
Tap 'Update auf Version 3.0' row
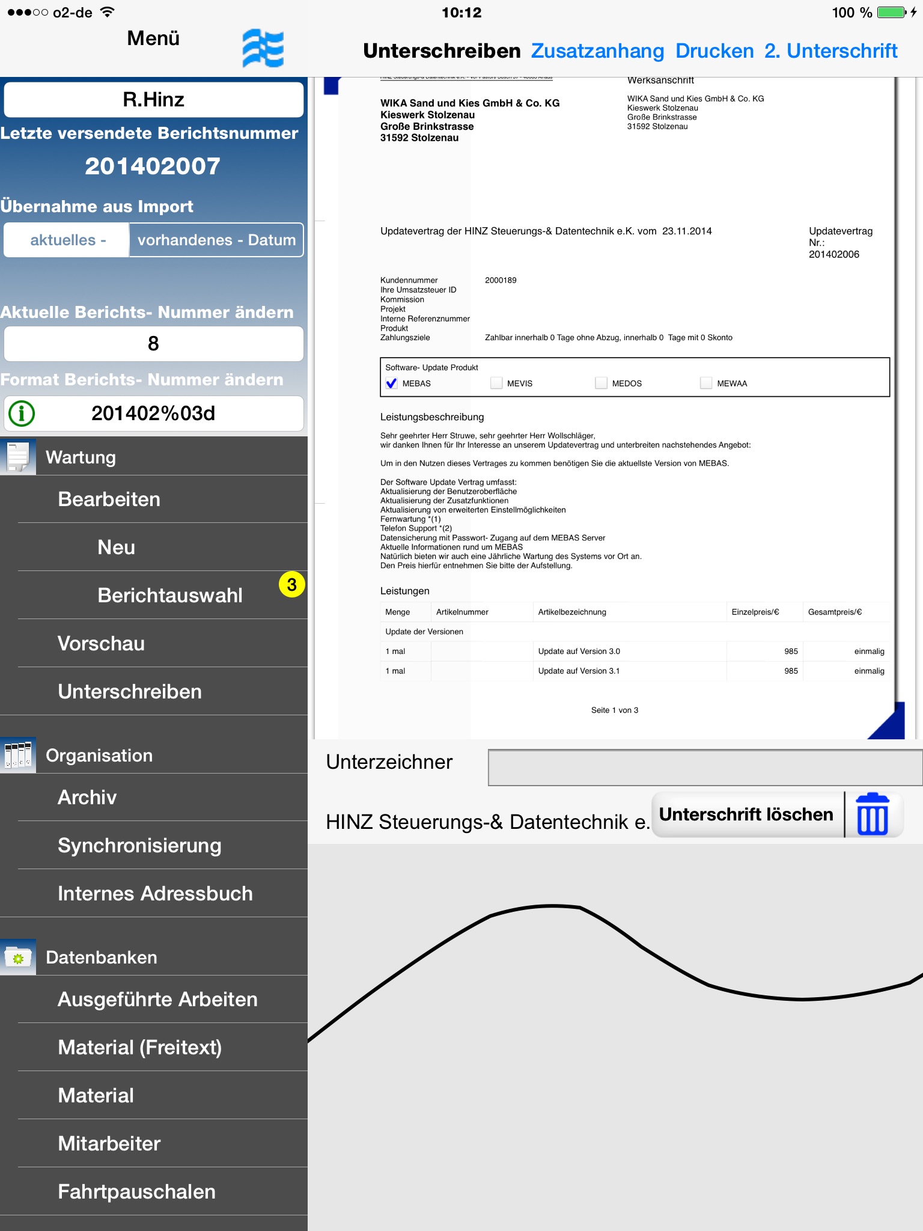pos(635,651)
